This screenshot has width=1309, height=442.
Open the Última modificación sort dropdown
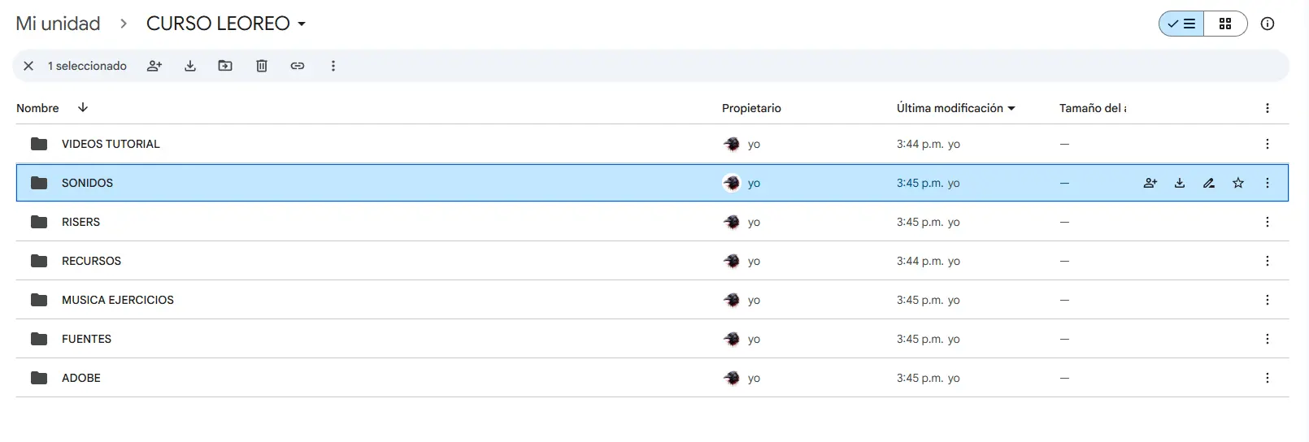1011,108
